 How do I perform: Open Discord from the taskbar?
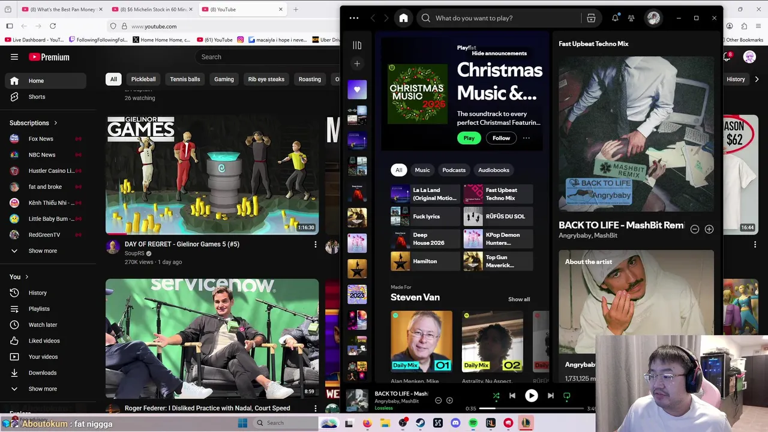[x=455, y=423]
